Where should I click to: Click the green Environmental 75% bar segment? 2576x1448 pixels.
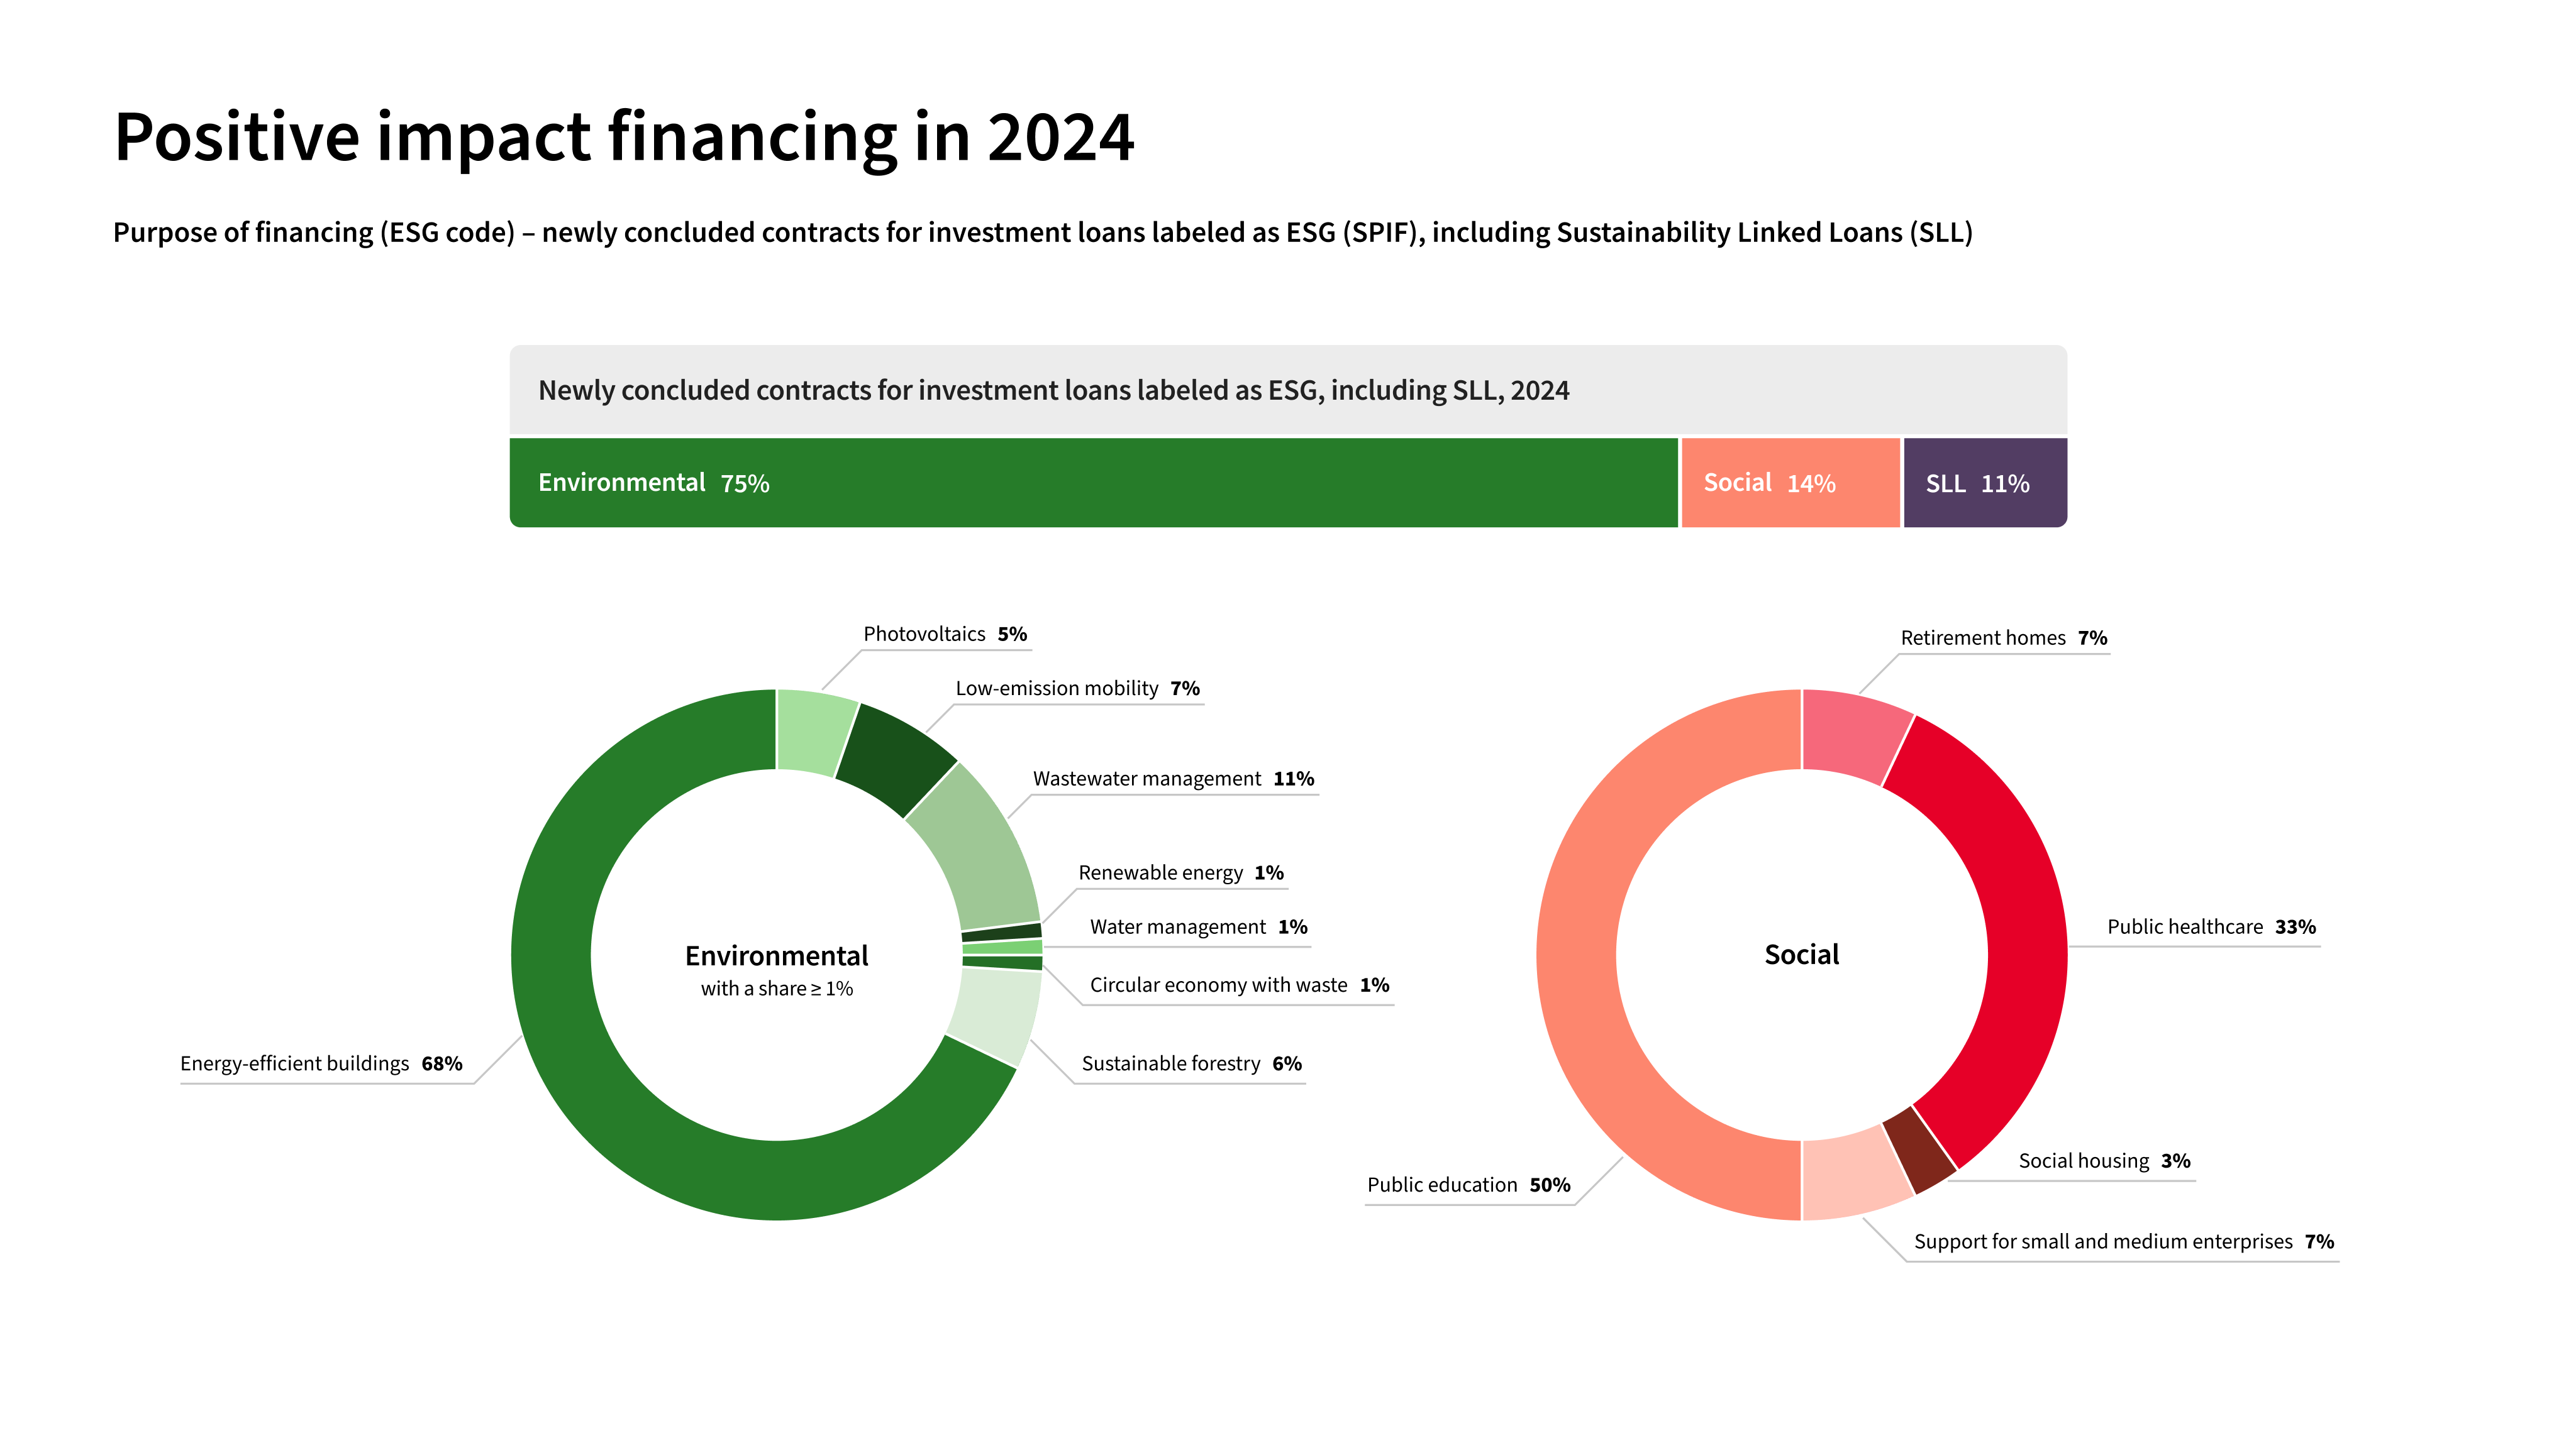[x=1094, y=483]
